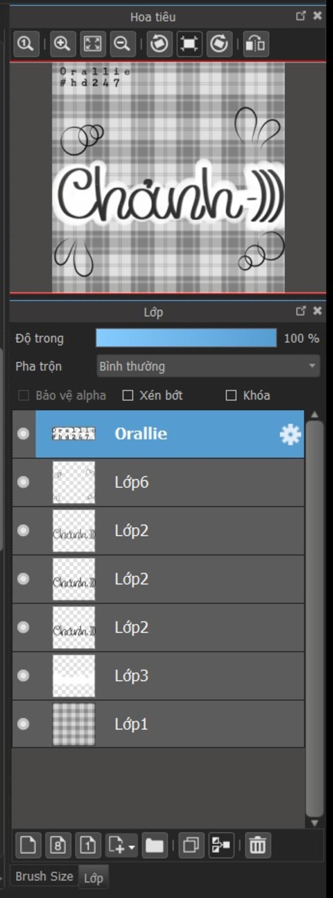Image resolution: width=333 pixels, height=898 pixels.
Task: Zoom out of navigator view
Action: tap(123, 44)
